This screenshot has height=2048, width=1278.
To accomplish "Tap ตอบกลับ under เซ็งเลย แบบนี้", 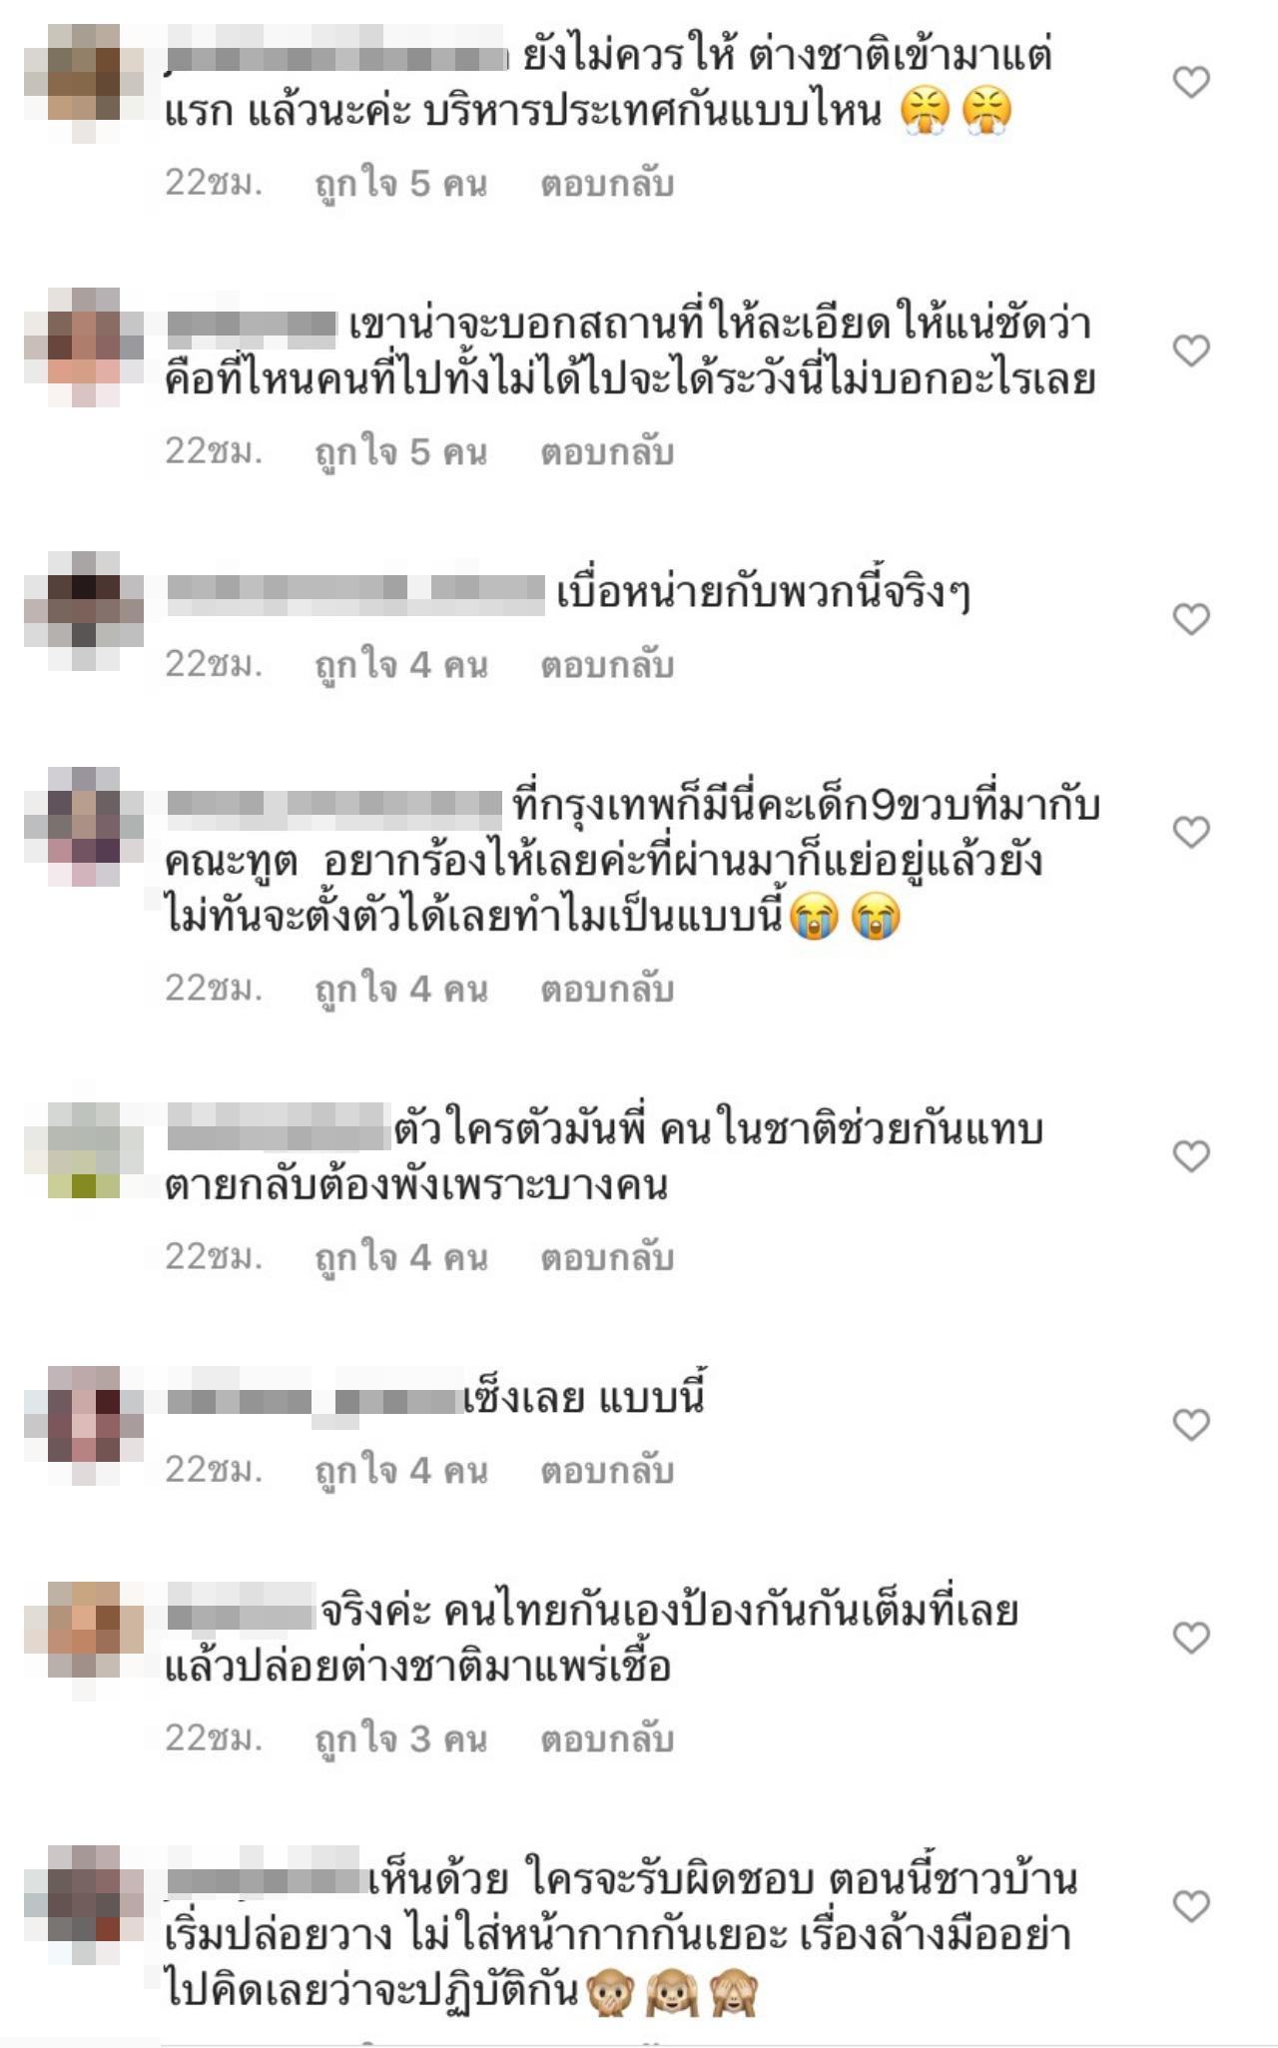I will point(607,1471).
